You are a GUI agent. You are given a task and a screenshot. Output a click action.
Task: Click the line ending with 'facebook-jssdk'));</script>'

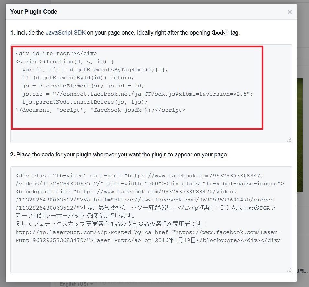click(x=100, y=110)
